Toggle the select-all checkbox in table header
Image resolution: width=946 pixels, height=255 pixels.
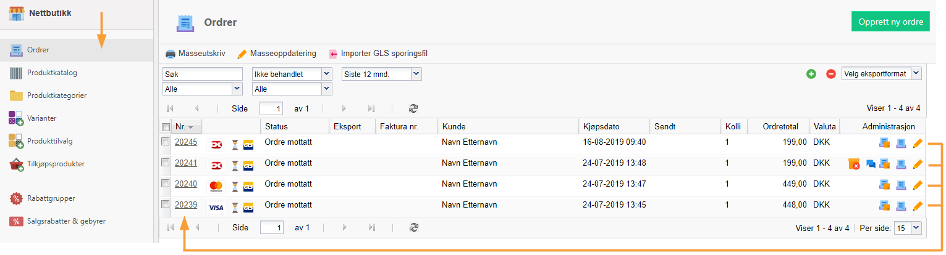tap(165, 127)
